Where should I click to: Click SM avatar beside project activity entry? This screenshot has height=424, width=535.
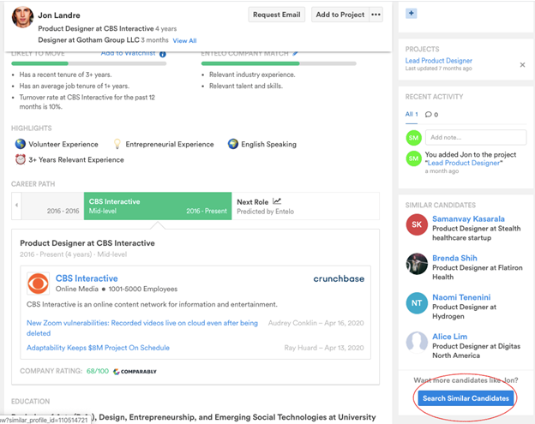pos(413,158)
